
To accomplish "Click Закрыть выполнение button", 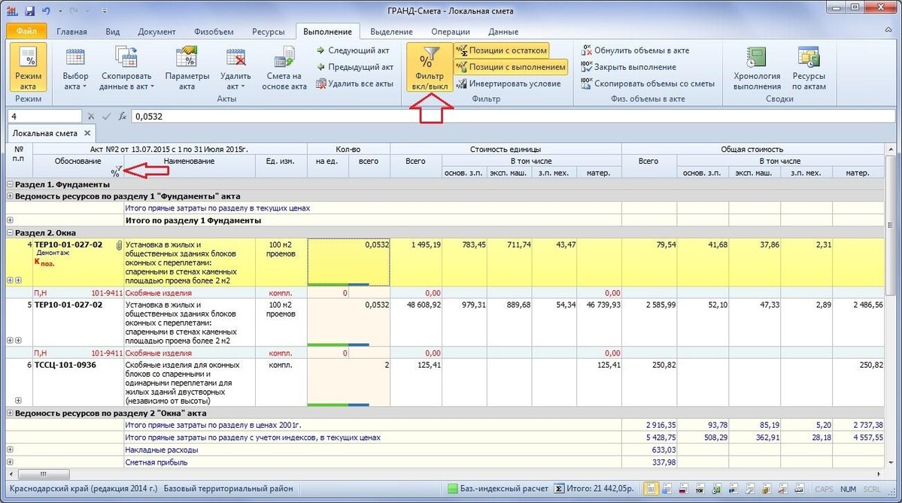I will [x=628, y=67].
